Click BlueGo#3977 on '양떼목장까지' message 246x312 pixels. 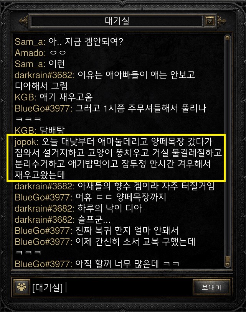(43, 197)
